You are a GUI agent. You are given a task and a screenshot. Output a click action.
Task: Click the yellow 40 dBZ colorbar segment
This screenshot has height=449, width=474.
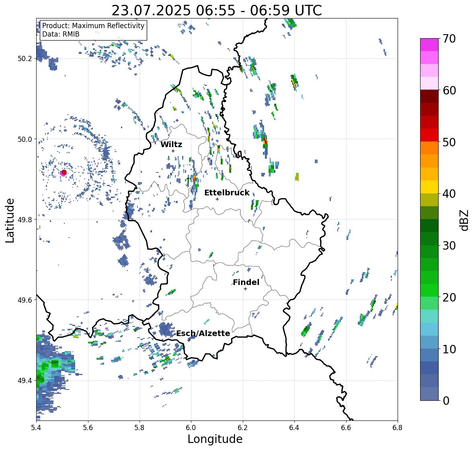pyautogui.click(x=429, y=187)
